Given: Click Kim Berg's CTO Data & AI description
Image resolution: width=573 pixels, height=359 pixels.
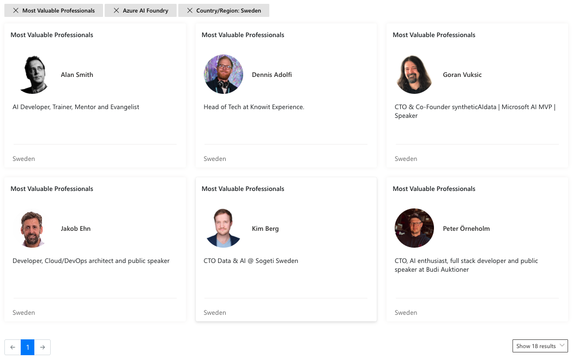Looking at the screenshot, I should click(x=251, y=261).
